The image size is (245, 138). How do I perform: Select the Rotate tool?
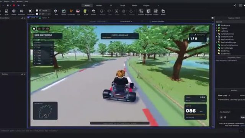(14, 12)
